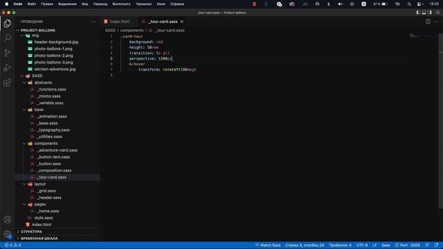Screen dimensions: 443x249
Task: Click the components breadcrumb segment
Action: [x=132, y=30]
